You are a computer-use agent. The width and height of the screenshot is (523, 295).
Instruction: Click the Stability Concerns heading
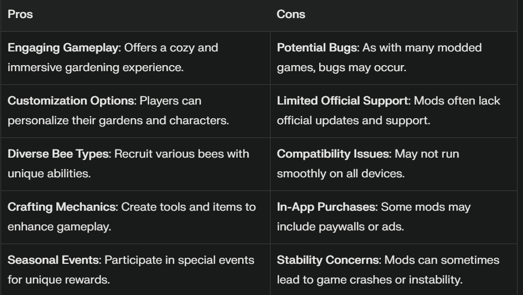pos(328,261)
